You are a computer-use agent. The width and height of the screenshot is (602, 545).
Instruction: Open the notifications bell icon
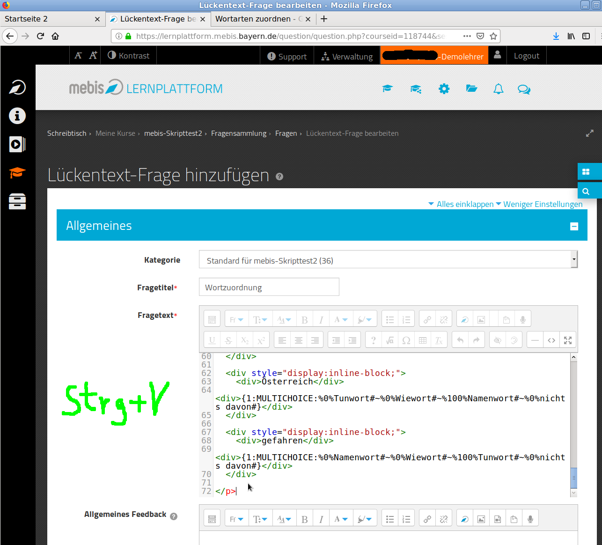pos(499,89)
